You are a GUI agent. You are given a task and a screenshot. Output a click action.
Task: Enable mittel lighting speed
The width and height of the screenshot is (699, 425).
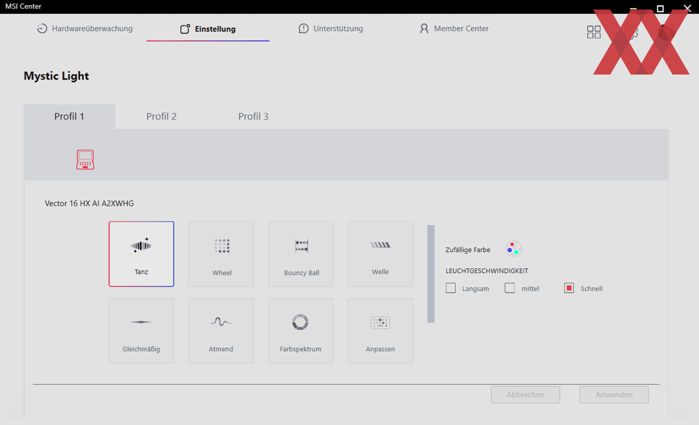[x=510, y=288]
